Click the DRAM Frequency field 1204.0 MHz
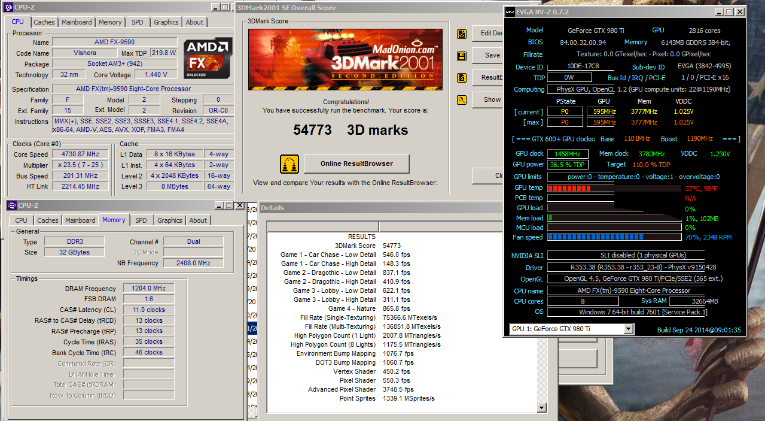The image size is (765, 421). click(x=149, y=288)
